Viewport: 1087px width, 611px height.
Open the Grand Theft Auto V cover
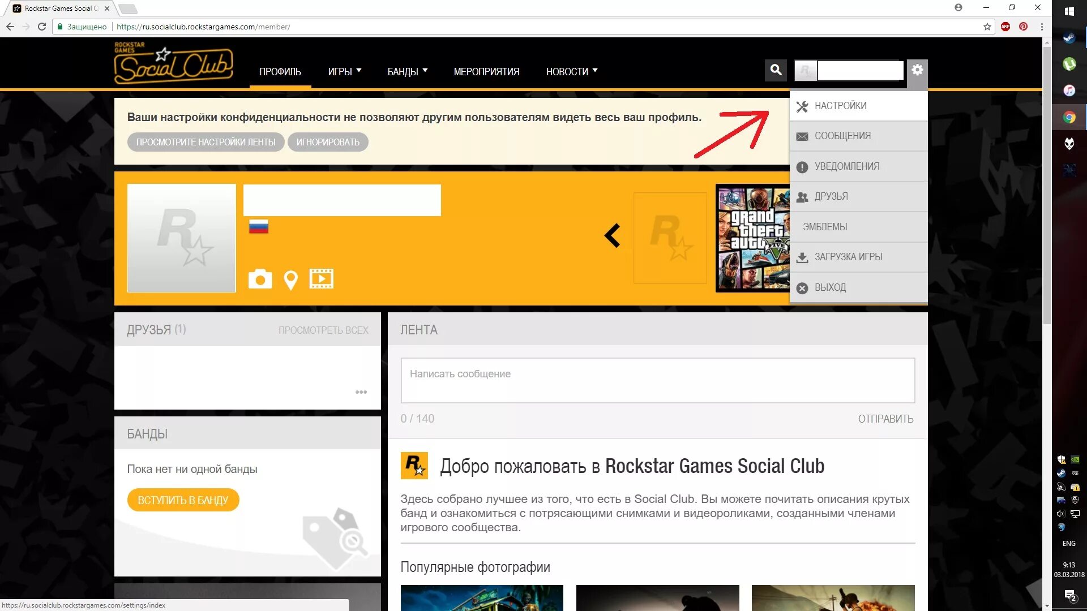pos(753,238)
